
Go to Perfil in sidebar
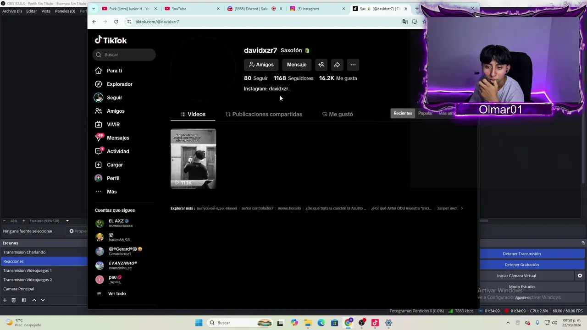point(113,178)
